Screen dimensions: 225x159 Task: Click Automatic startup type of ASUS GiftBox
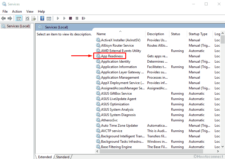[x=196, y=94]
